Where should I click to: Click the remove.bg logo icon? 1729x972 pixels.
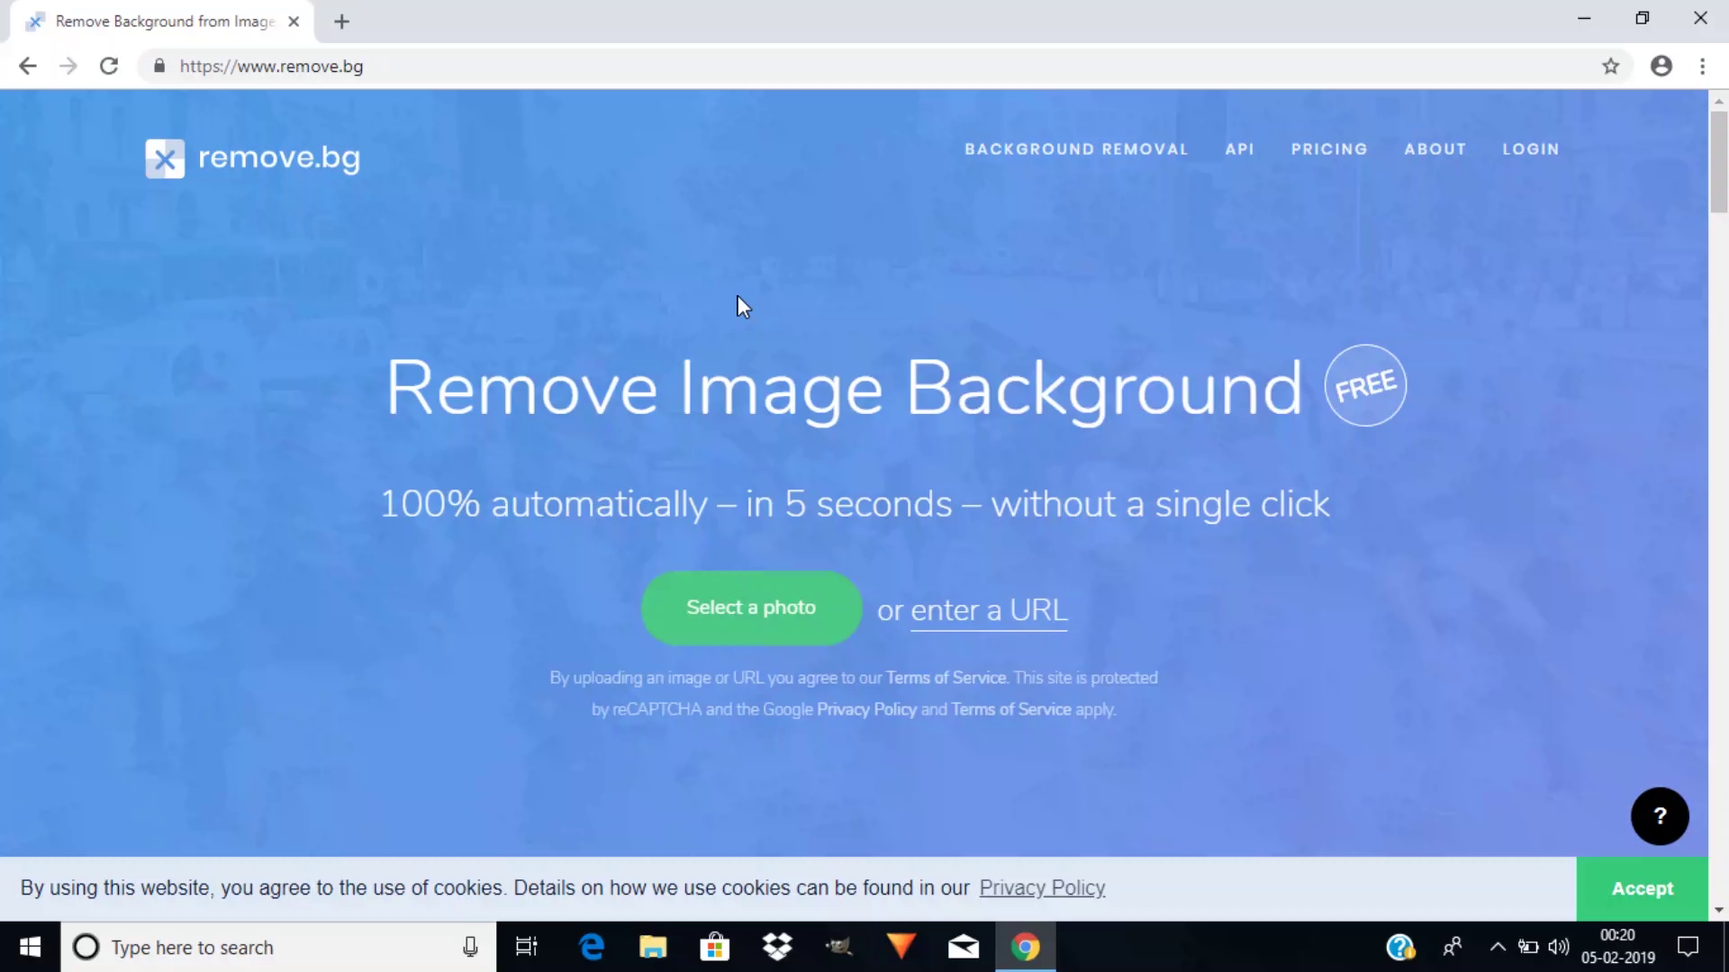pos(164,157)
